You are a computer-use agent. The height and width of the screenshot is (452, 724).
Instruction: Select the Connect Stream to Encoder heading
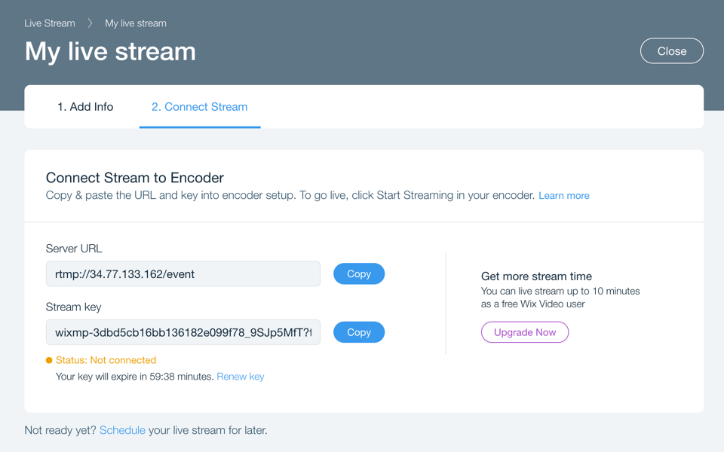[x=135, y=178]
